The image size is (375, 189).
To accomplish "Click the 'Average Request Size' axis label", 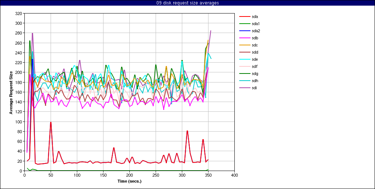I will pos(11,92).
